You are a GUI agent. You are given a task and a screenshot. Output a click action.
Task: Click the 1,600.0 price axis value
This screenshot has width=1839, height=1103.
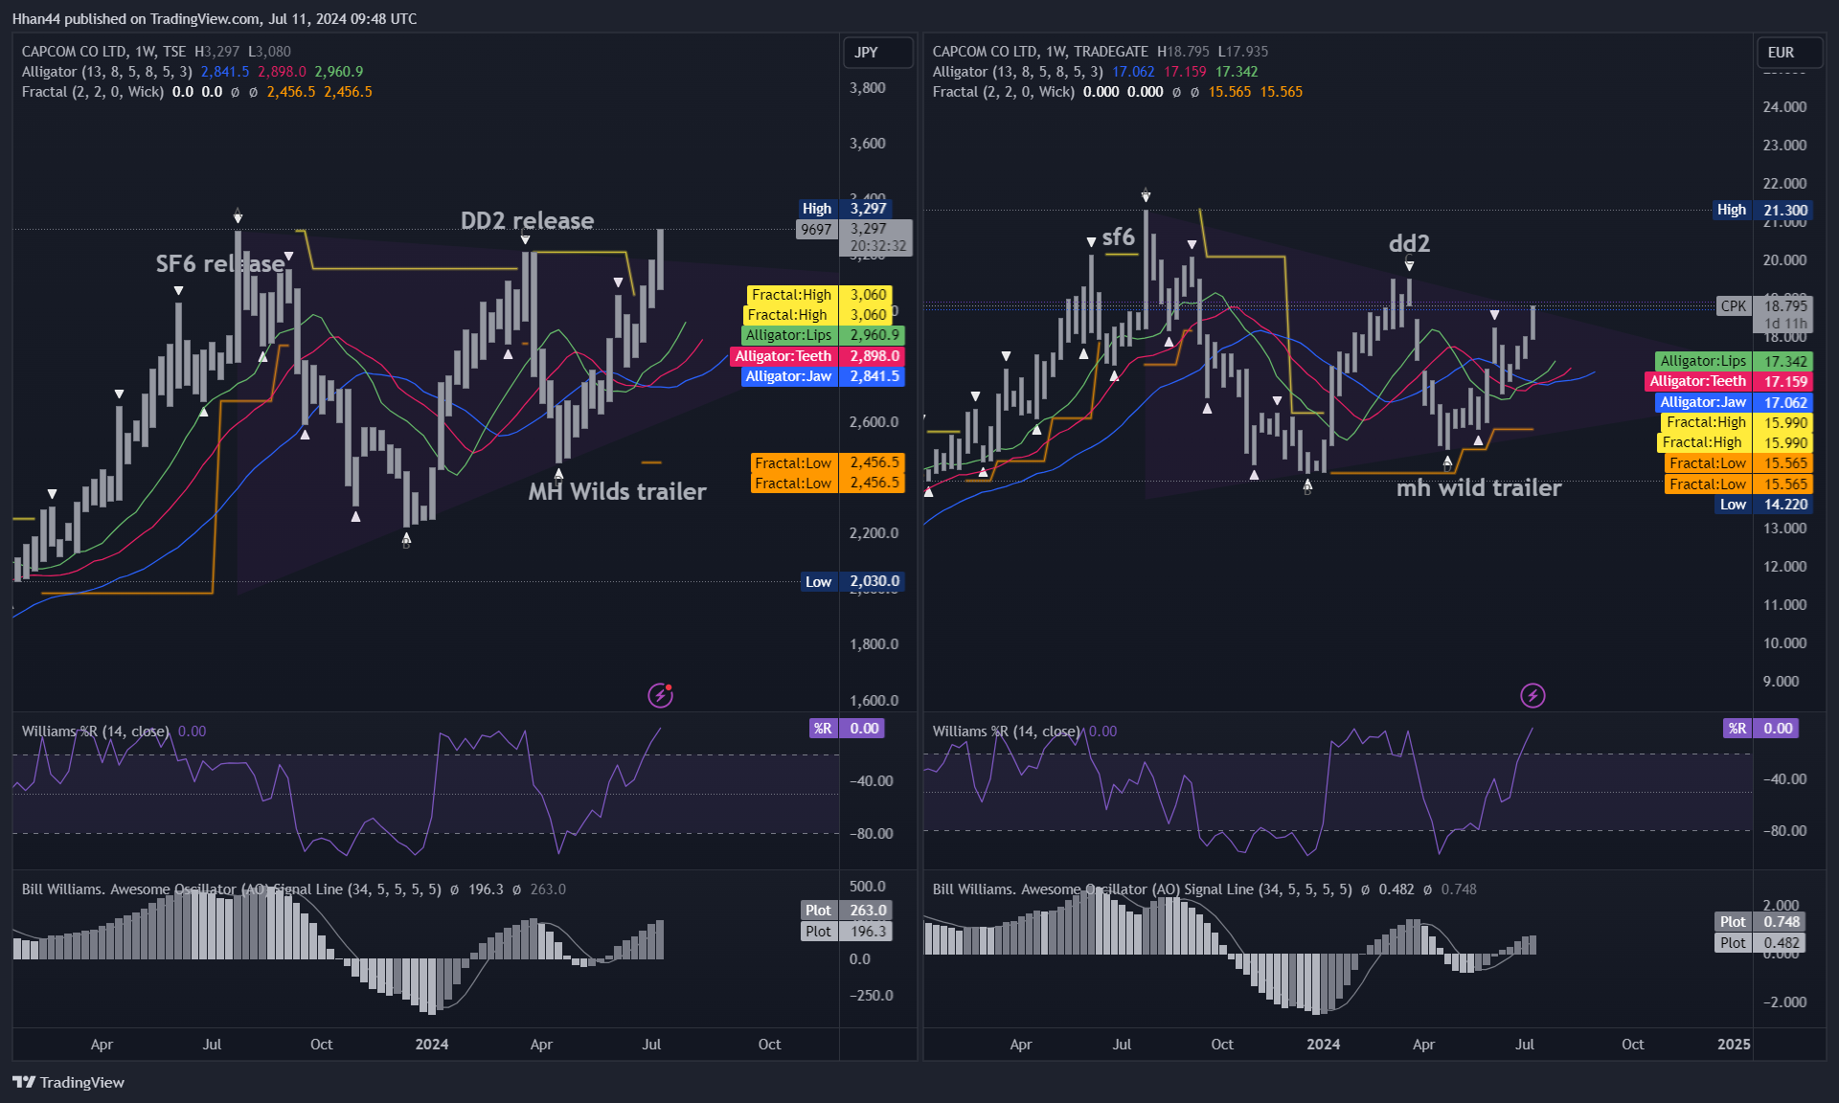pos(874,701)
